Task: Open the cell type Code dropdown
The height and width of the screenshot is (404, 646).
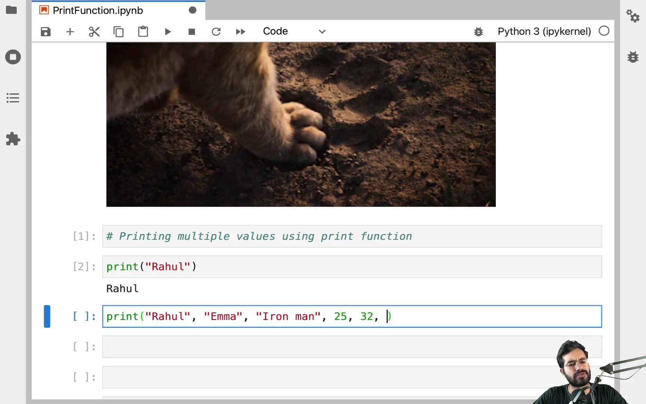Action: pyautogui.click(x=294, y=31)
